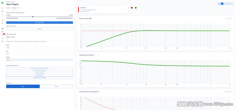Screen dimensions: 235x110
Task: Click the Qtc input field
Action: click(x=40, y=54)
